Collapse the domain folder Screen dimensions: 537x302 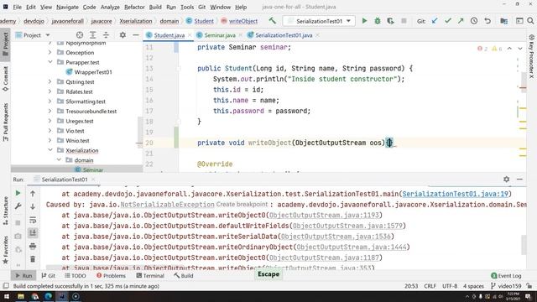tap(59, 160)
